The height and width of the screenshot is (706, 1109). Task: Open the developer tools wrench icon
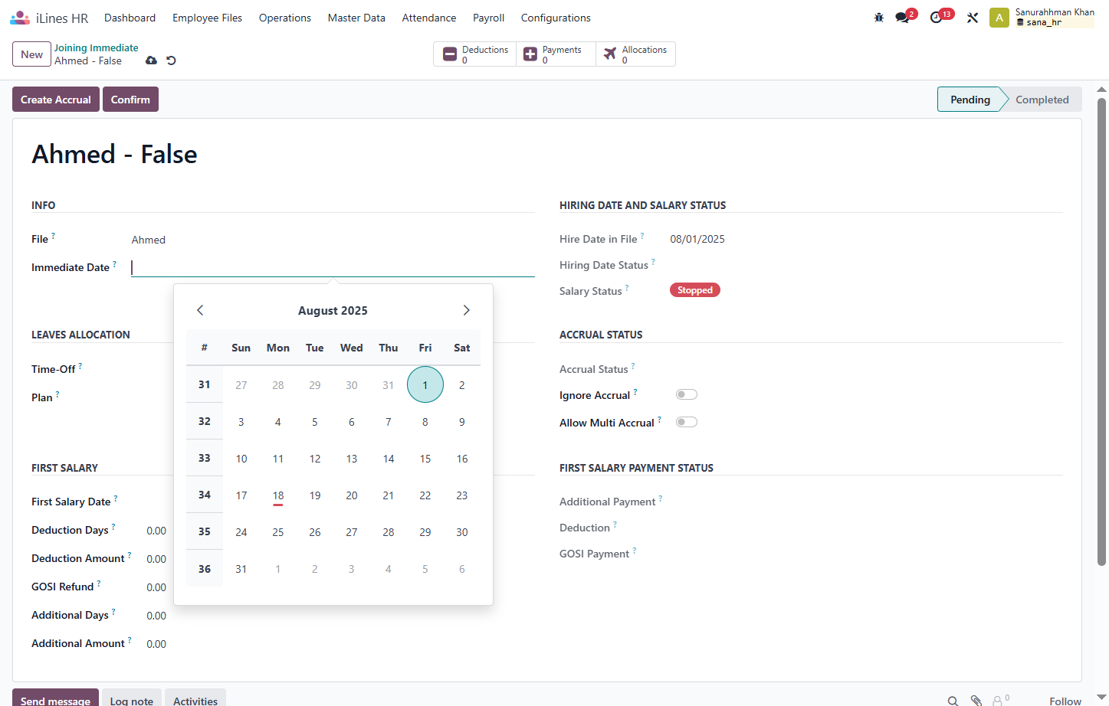click(973, 18)
